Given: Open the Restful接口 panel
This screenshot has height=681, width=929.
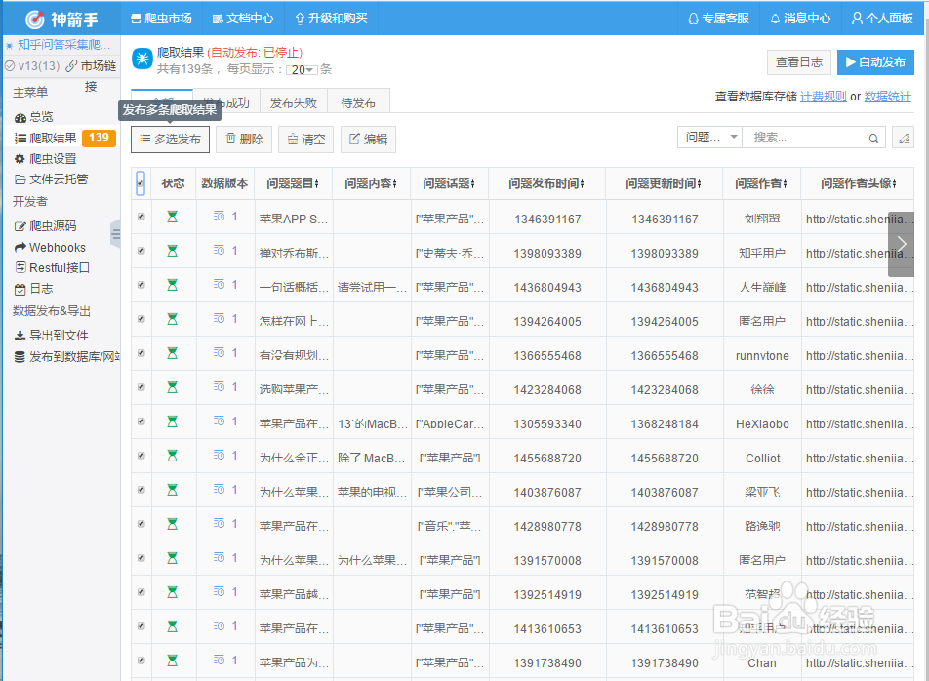Looking at the screenshot, I should pos(21,266).
